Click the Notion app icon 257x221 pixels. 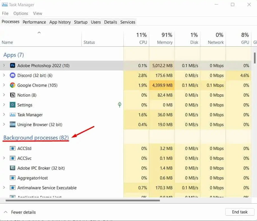[13, 95]
